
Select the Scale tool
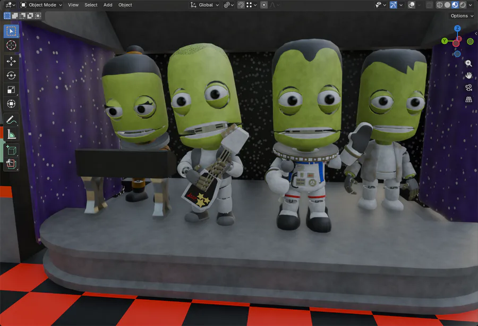pos(11,90)
